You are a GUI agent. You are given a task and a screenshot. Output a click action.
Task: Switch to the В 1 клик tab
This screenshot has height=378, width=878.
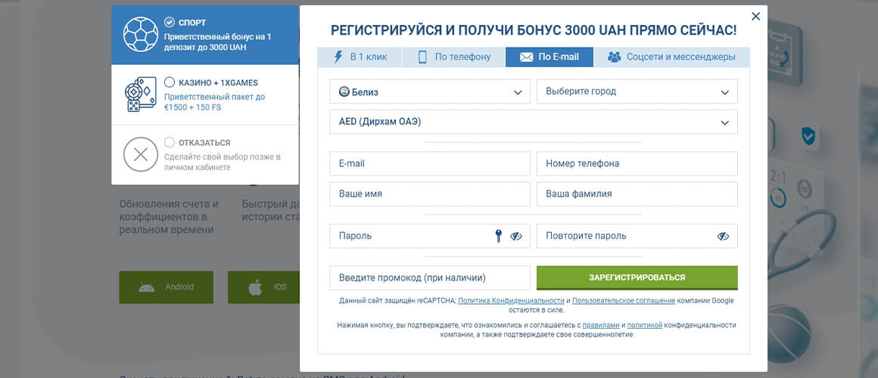pyautogui.click(x=360, y=57)
